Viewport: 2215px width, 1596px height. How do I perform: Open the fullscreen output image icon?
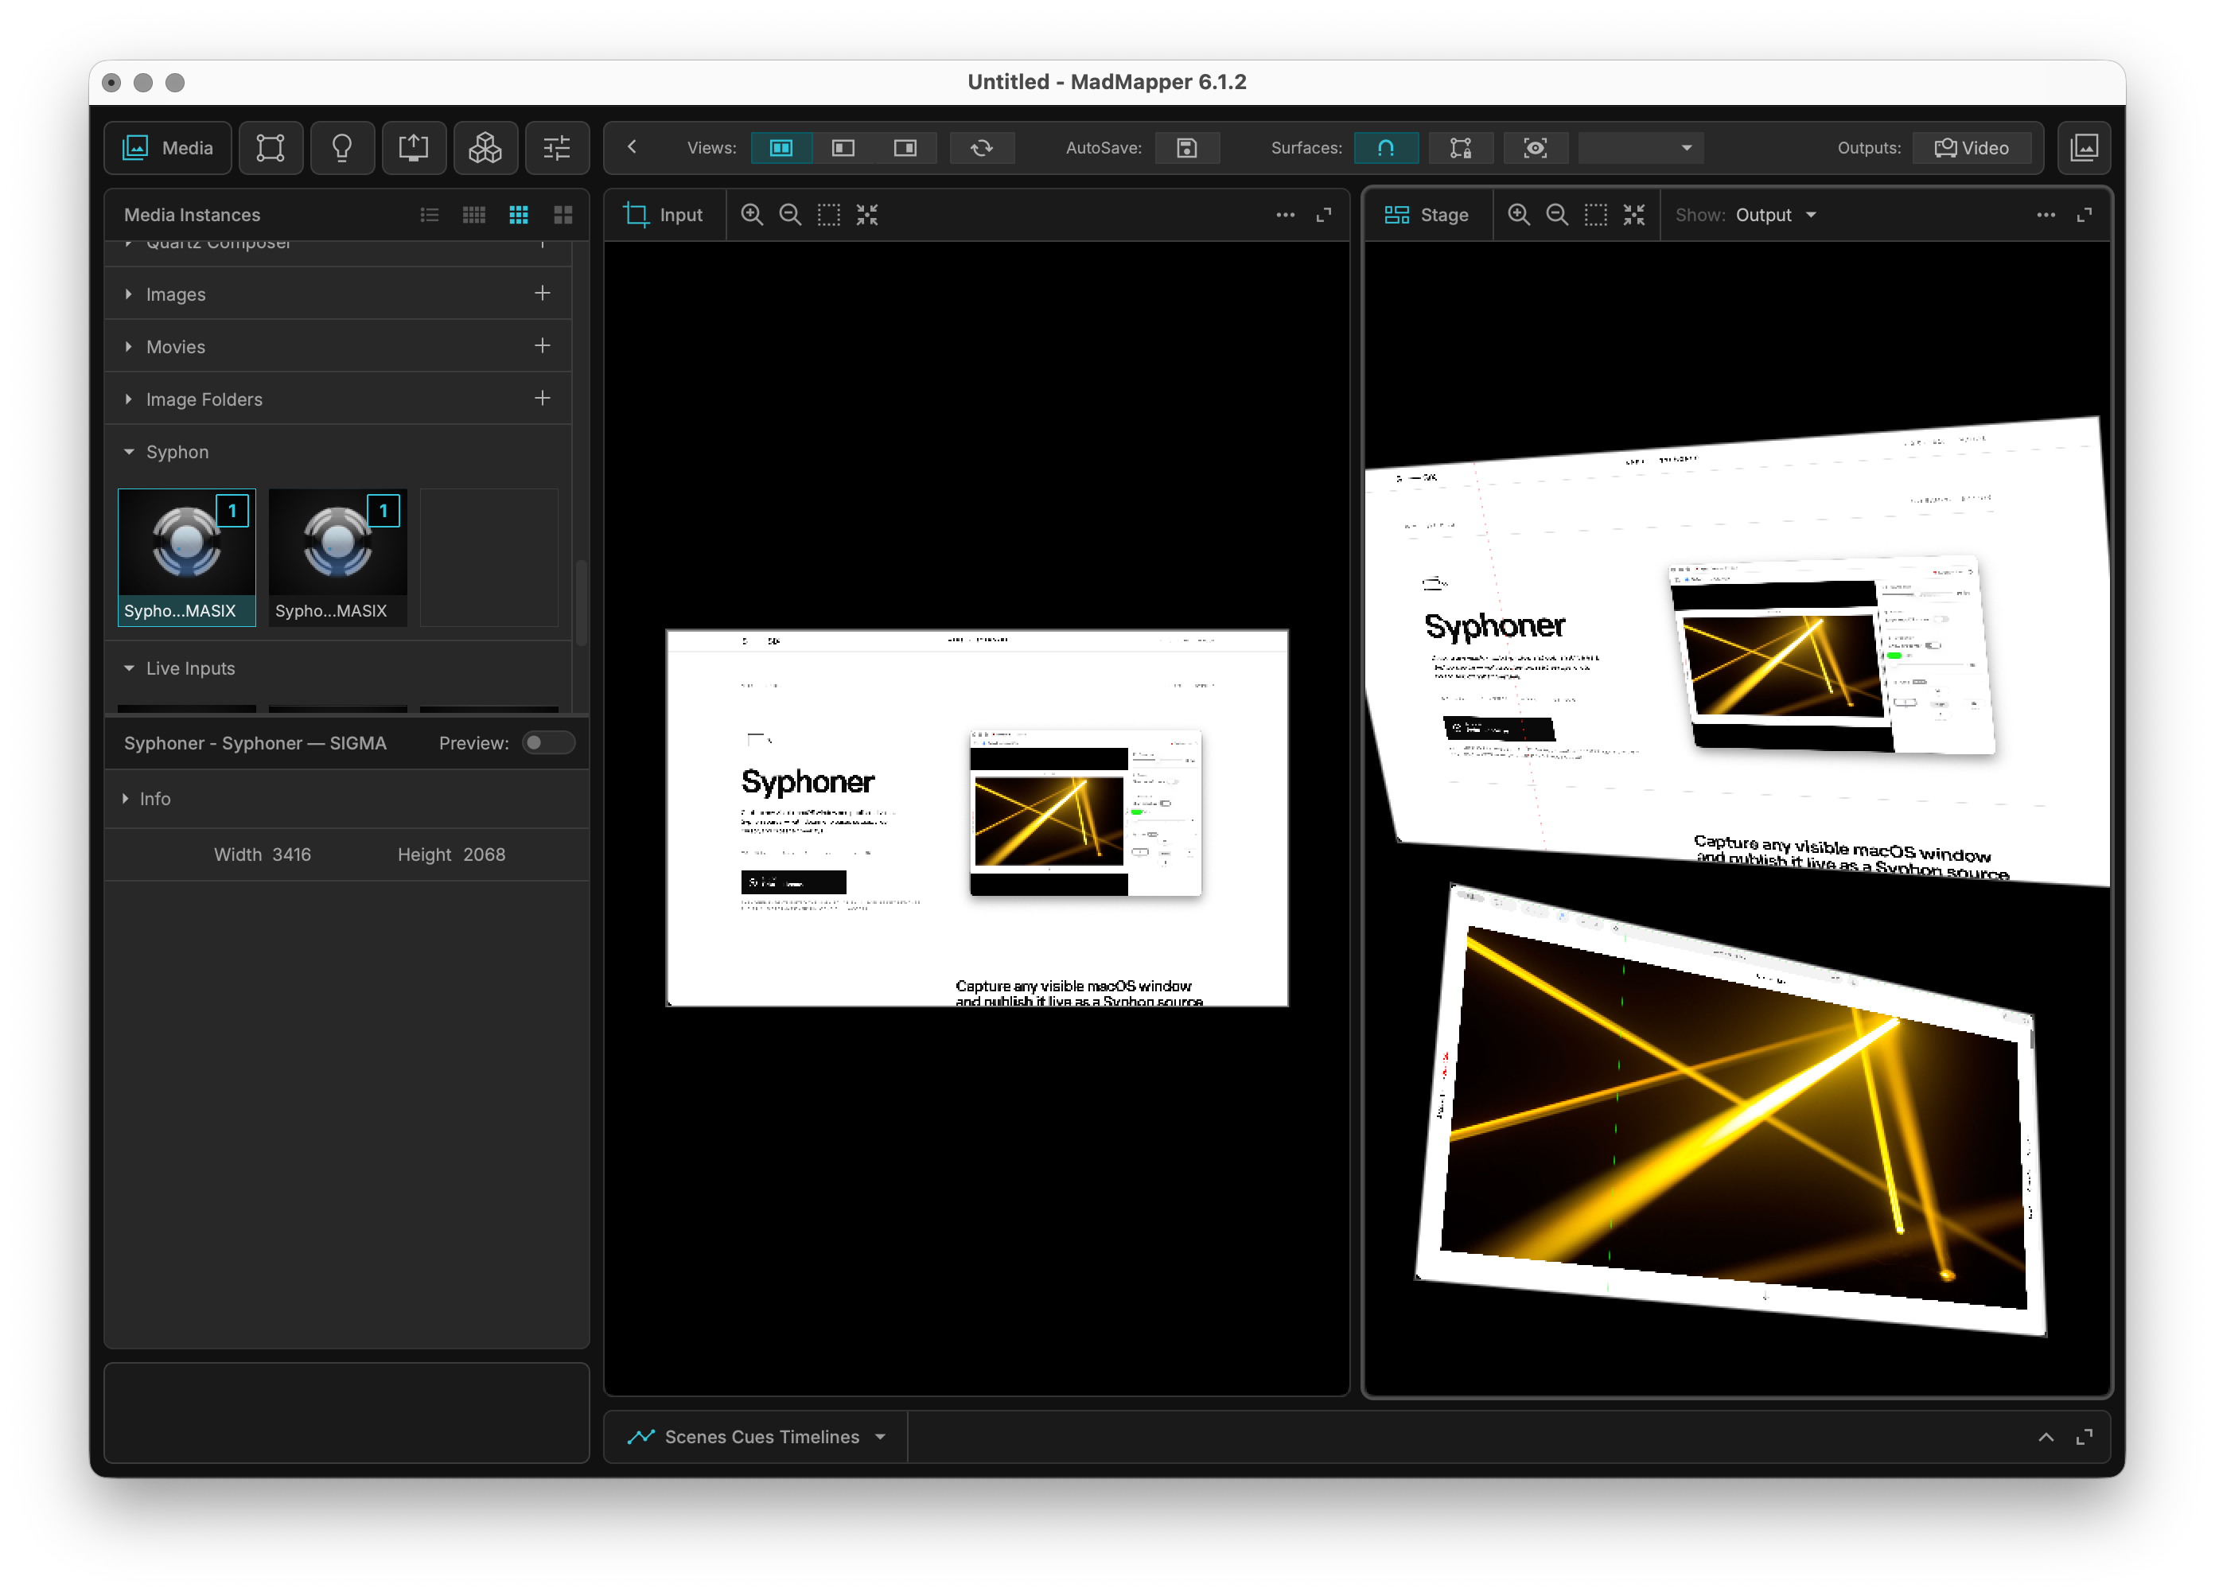[2085, 147]
